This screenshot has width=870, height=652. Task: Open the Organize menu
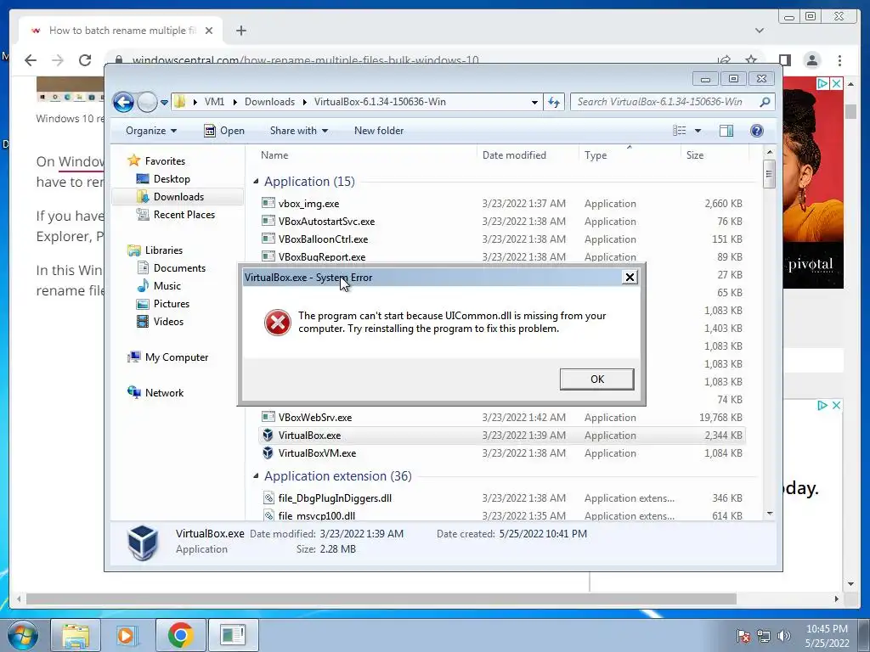pyautogui.click(x=151, y=131)
